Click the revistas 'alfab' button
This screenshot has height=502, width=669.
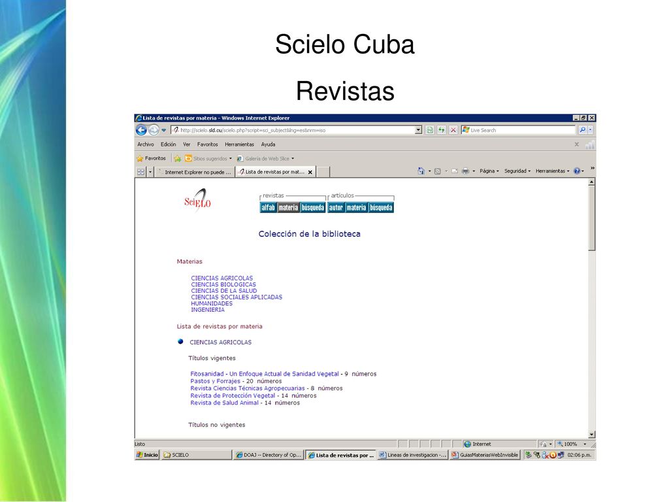pyautogui.click(x=268, y=207)
